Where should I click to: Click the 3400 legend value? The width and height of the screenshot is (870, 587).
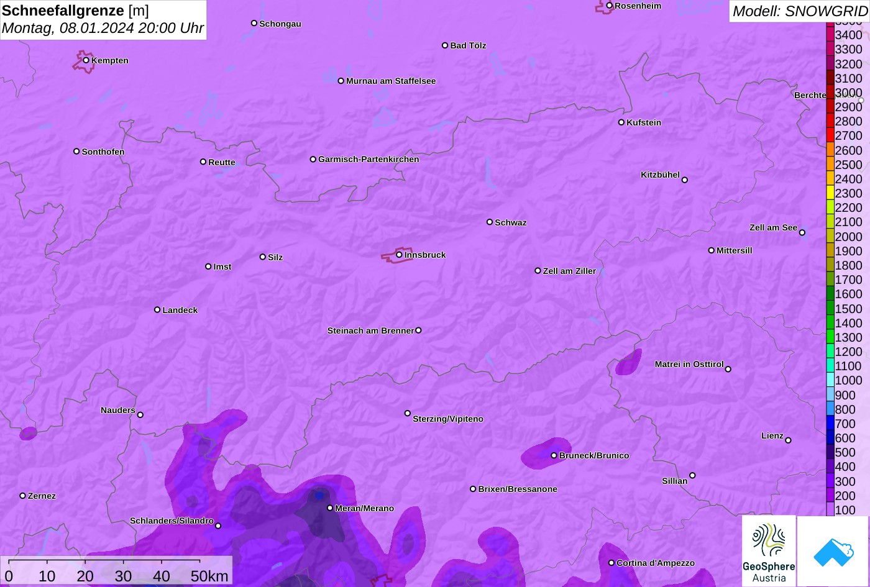tap(849, 35)
